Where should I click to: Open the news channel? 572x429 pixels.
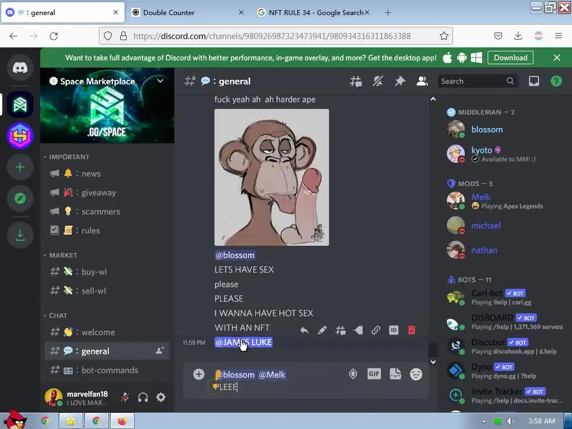[107, 174]
